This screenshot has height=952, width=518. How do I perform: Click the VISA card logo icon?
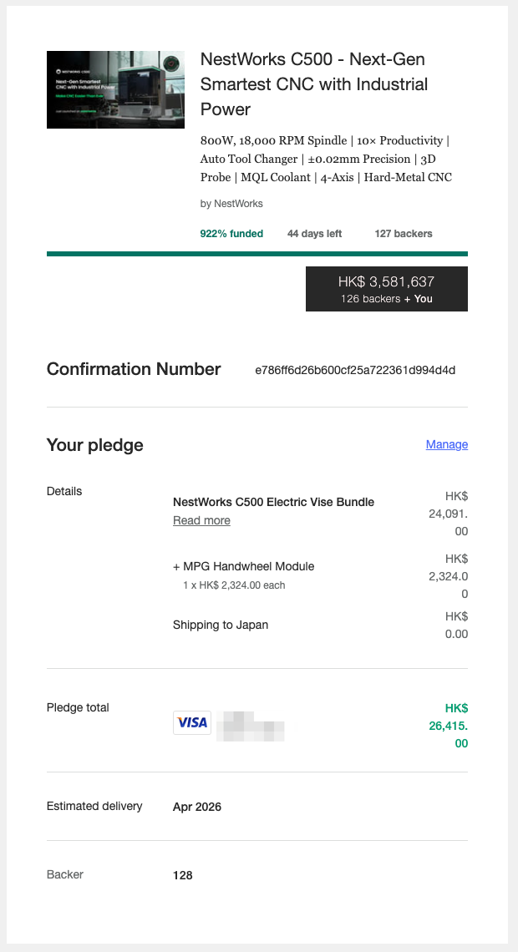coord(192,722)
